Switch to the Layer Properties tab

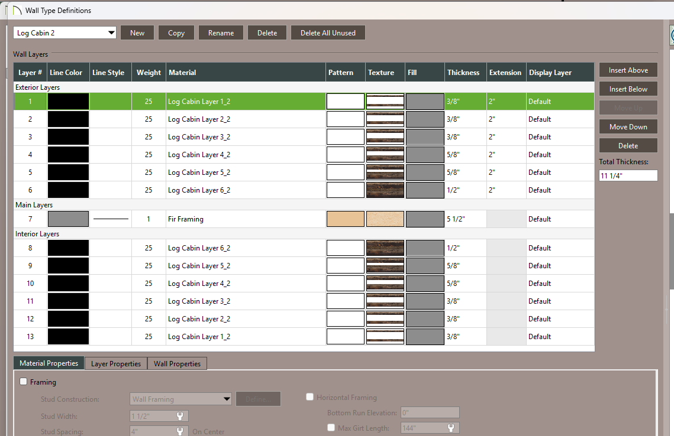point(116,364)
